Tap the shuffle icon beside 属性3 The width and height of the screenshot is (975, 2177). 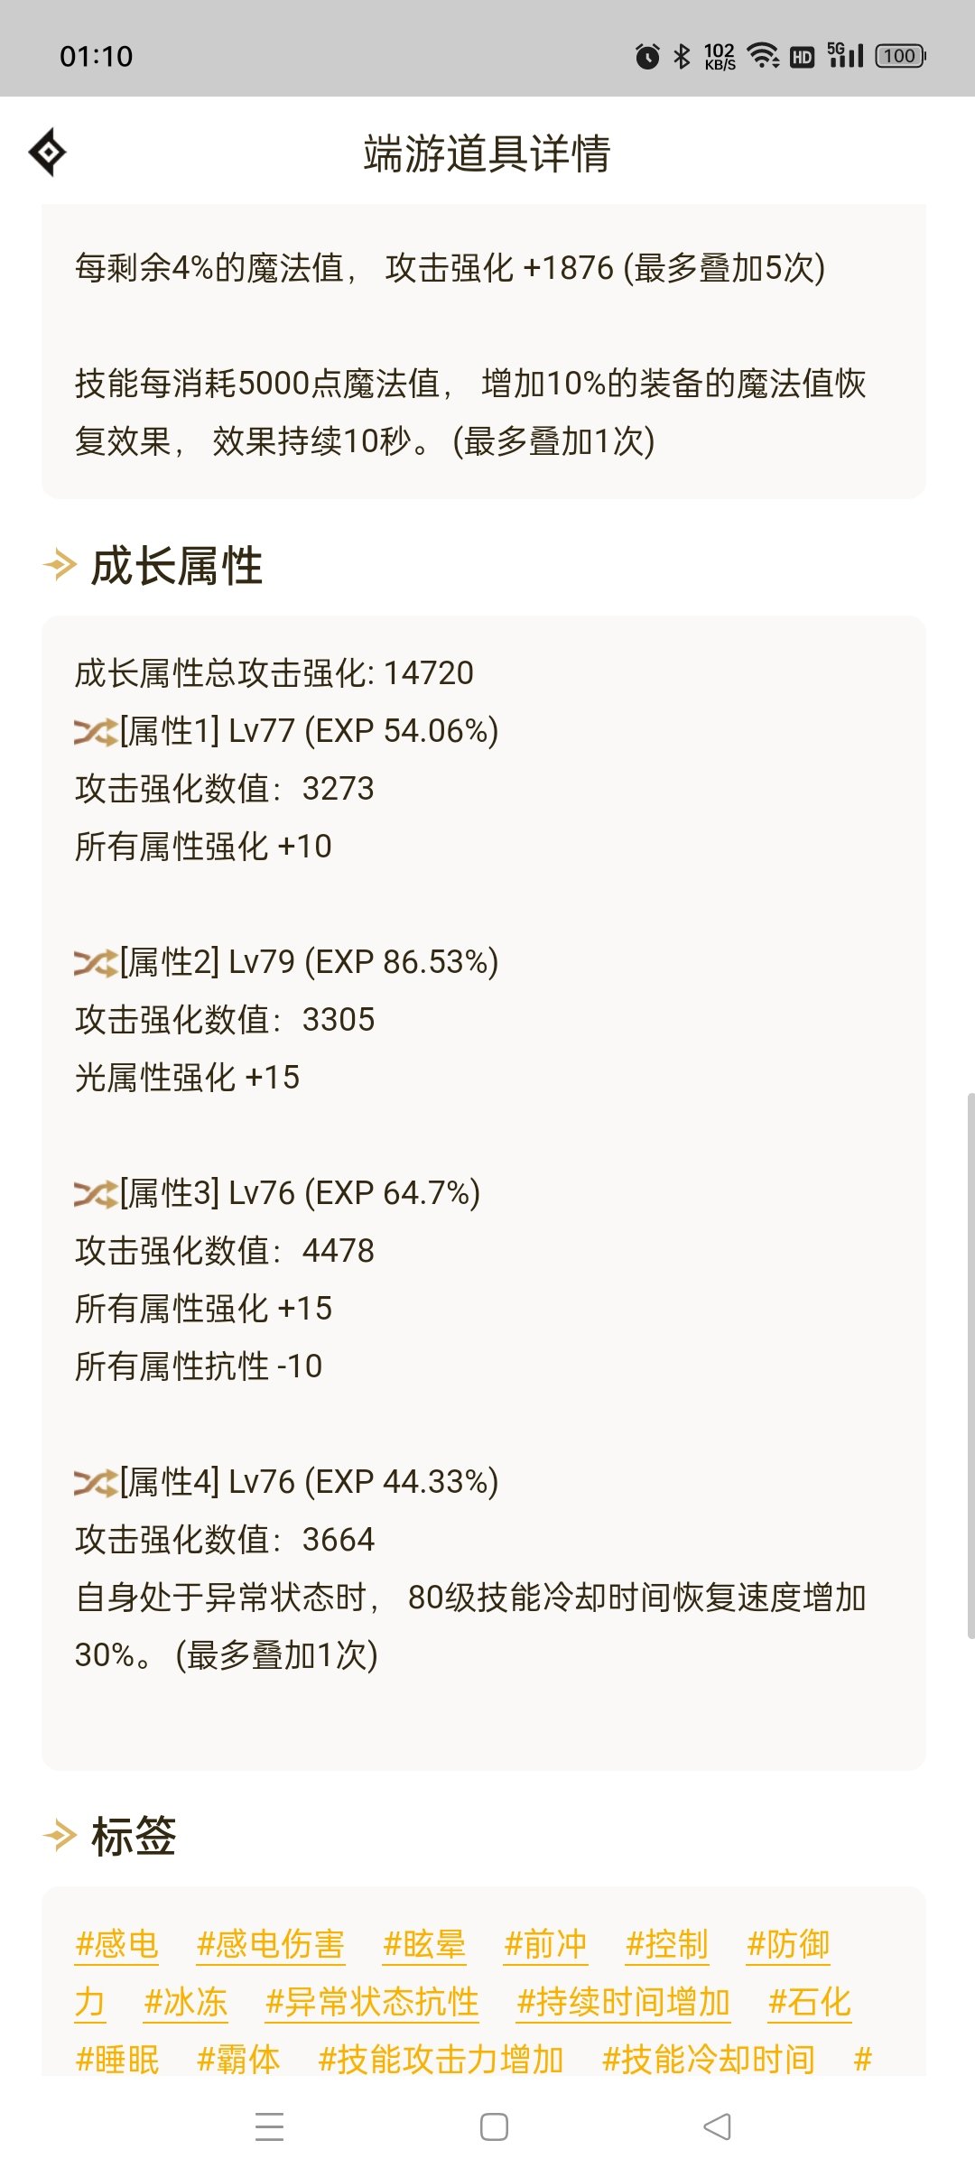pos(96,1194)
